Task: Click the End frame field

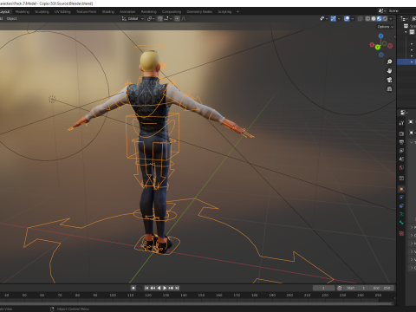Action: click(x=381, y=288)
